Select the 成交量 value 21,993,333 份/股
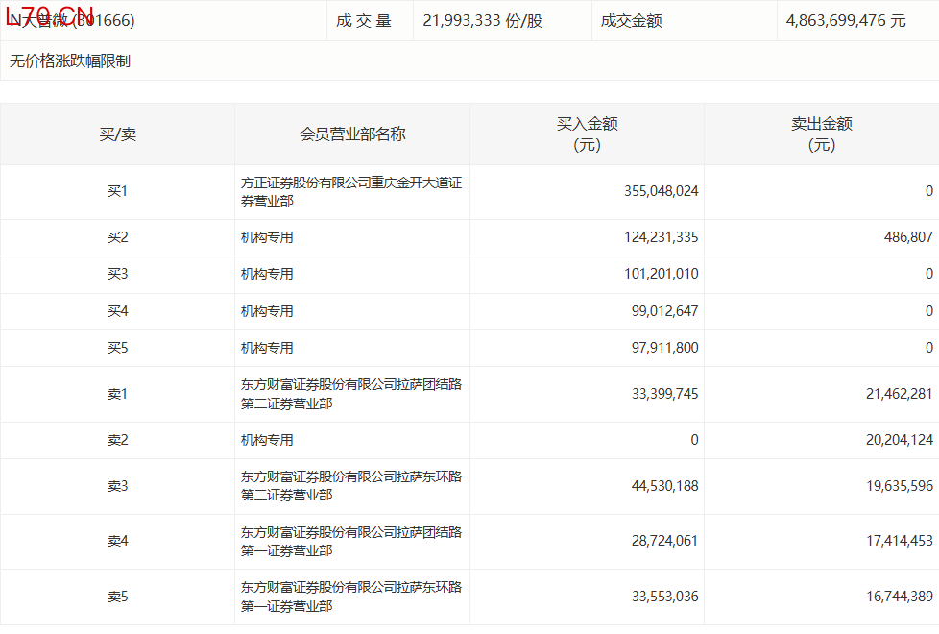 [x=482, y=20]
